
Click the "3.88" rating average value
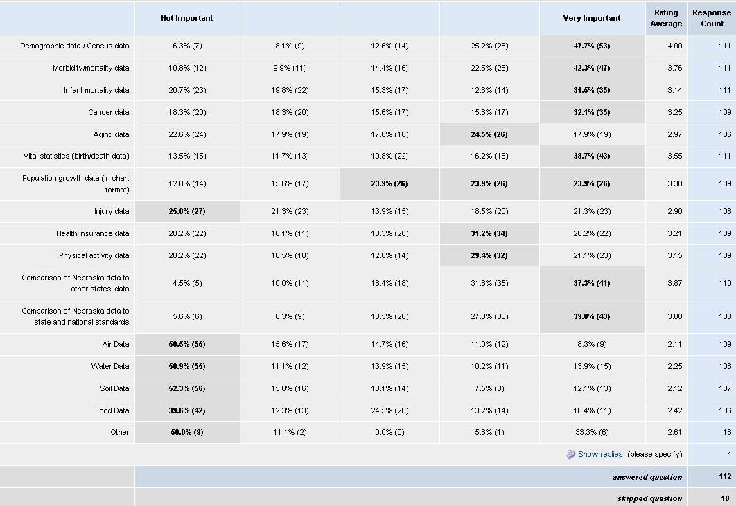[x=674, y=316]
